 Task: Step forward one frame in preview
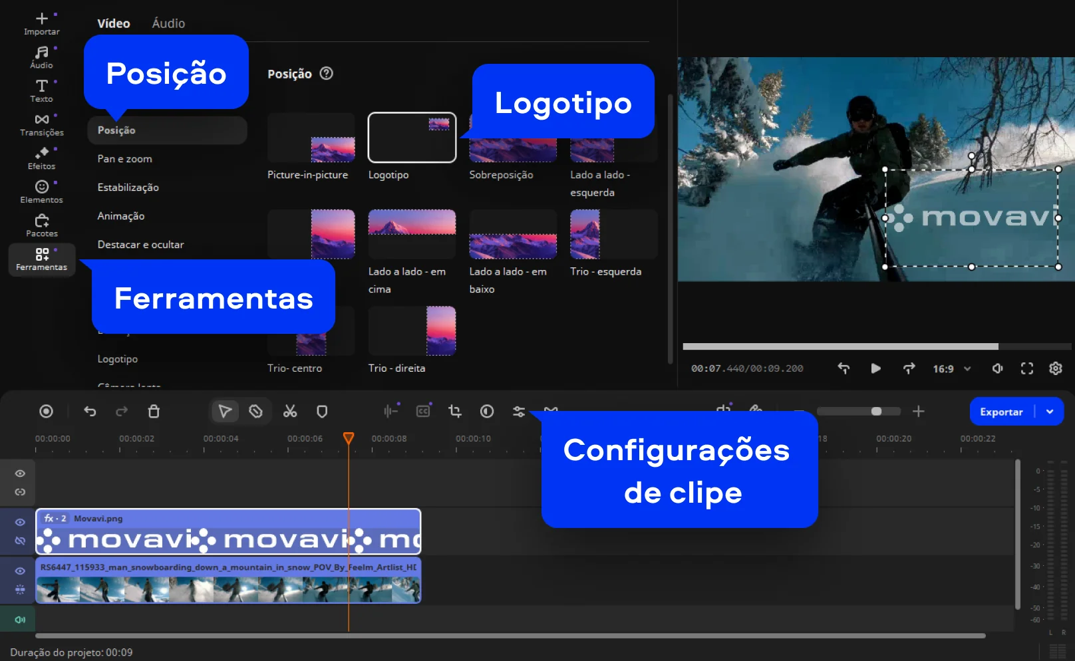[x=909, y=368]
